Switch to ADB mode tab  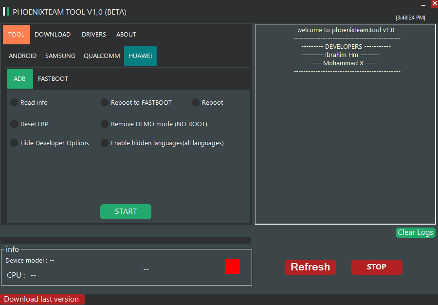20,79
